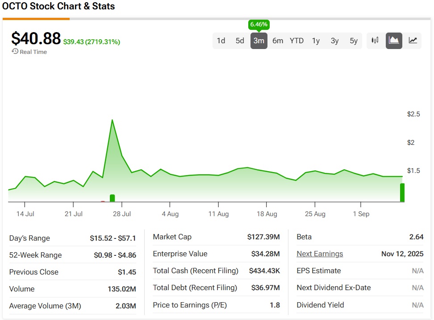Click the small green volume bar near 28 Jul

click(112, 198)
